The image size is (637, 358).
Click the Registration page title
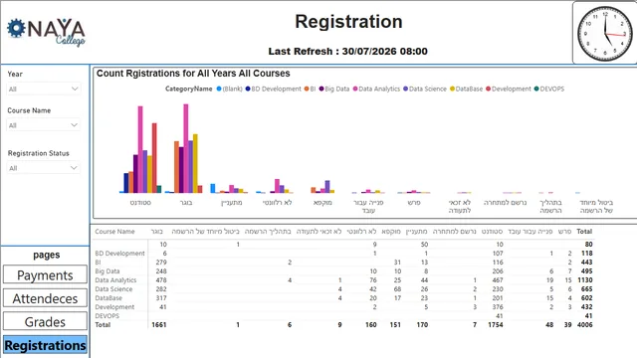click(348, 22)
